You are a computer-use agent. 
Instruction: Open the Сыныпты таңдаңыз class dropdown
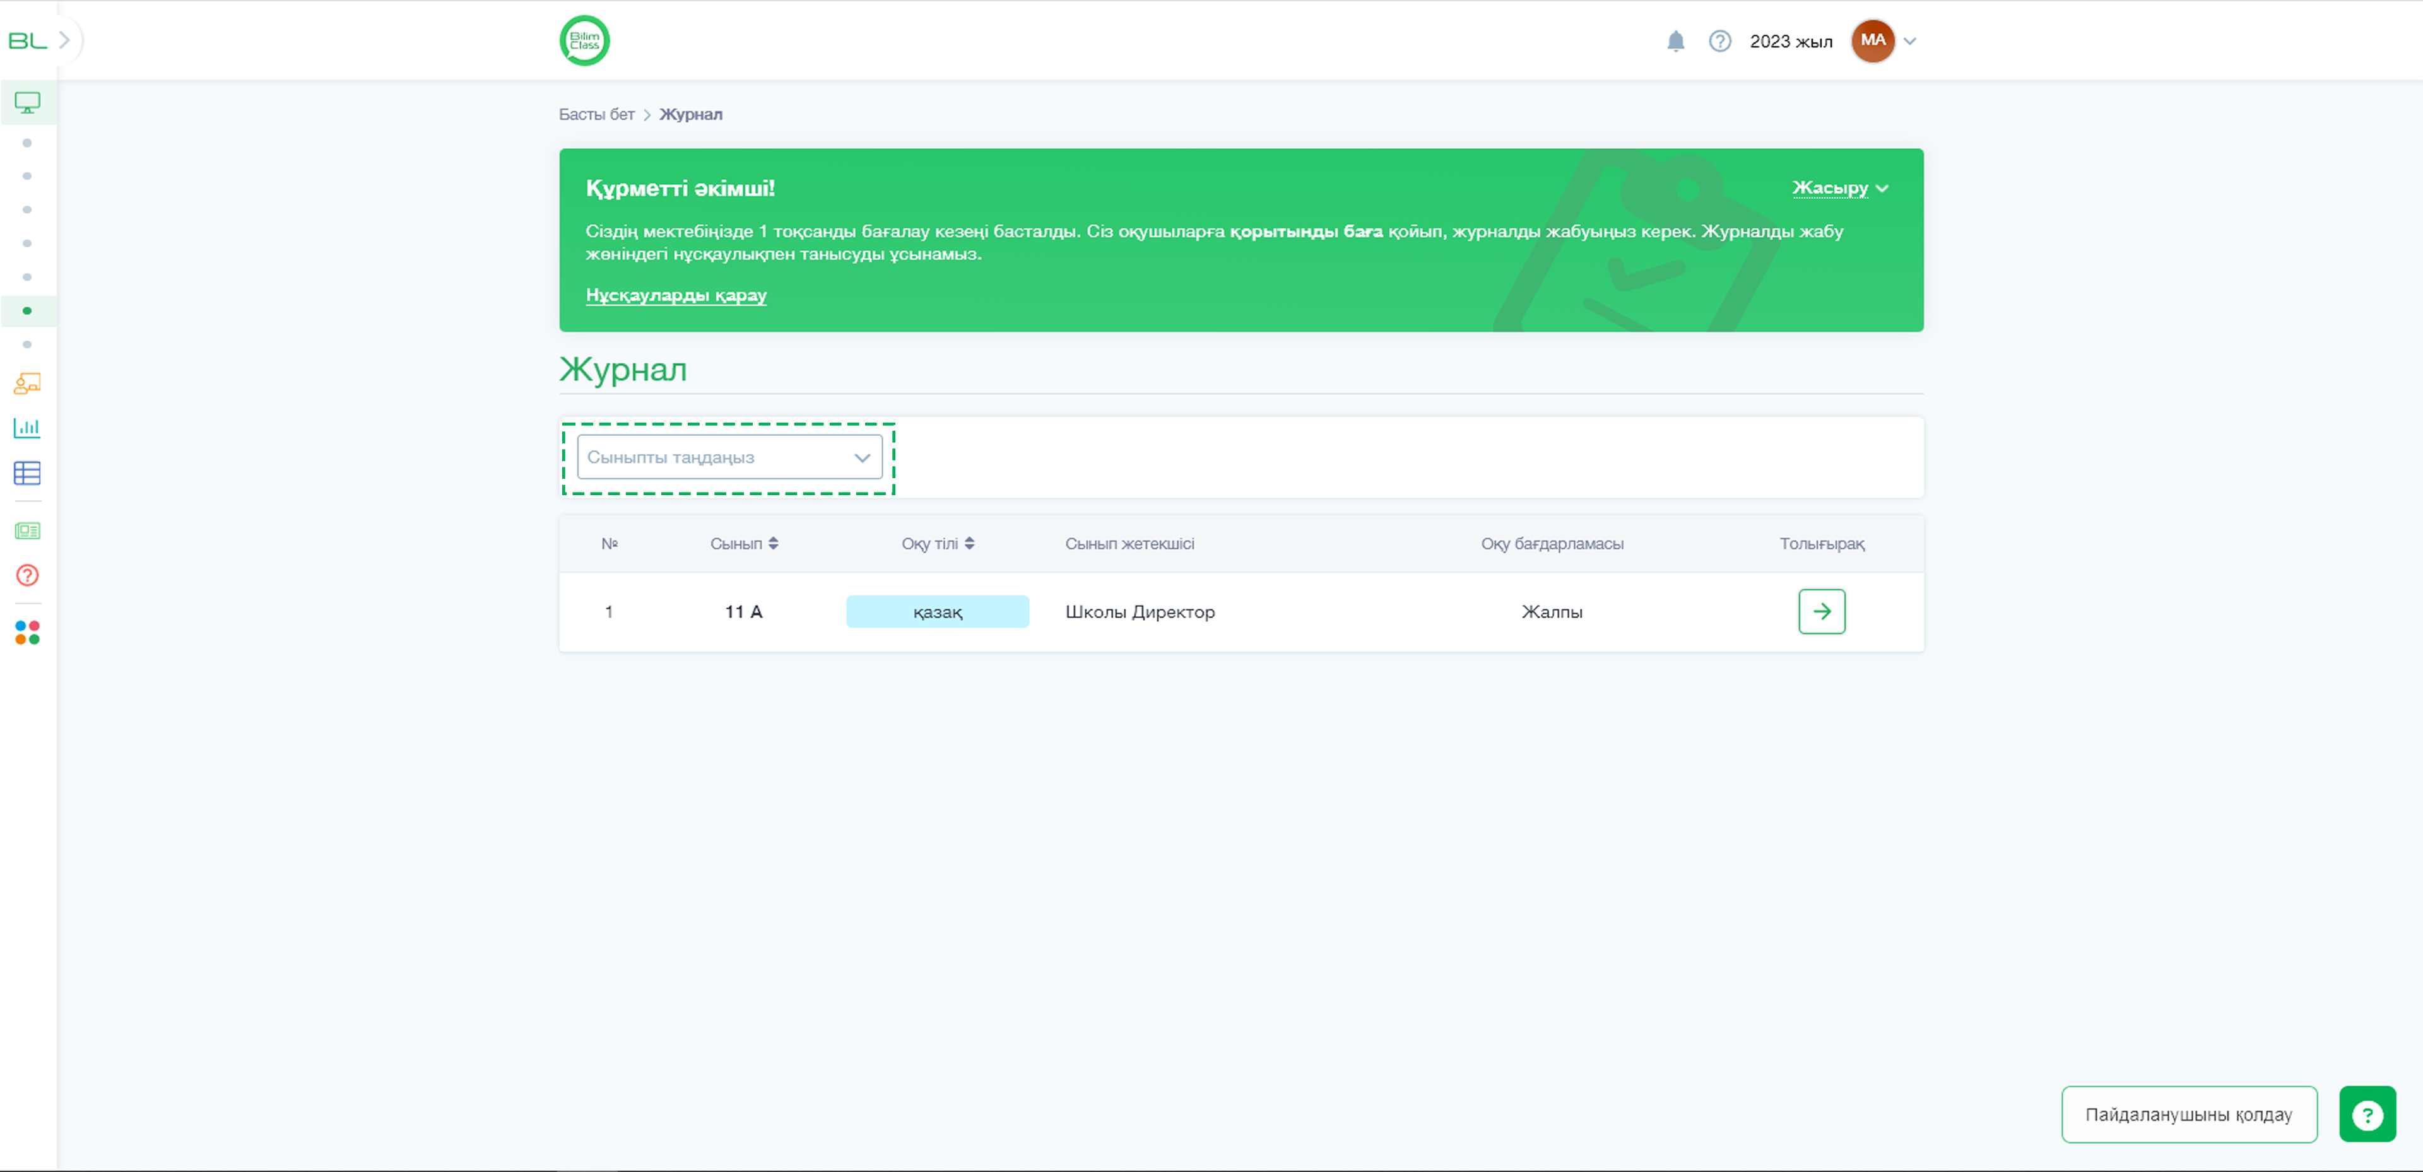[x=729, y=457]
